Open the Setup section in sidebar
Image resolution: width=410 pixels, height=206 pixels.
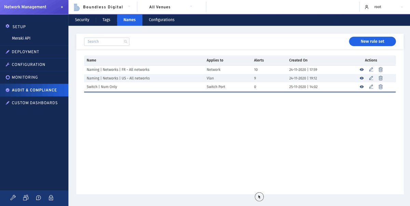click(x=34, y=27)
